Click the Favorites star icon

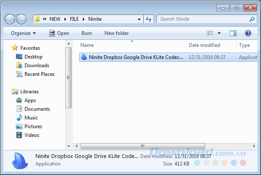tap(15, 48)
